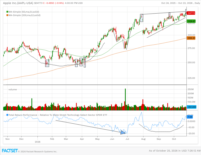201x155 pixels.
Task: Click the 100.0M volume axis label
Action: point(191,102)
